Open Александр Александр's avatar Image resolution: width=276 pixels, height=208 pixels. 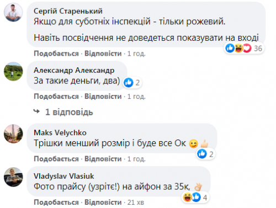(x=13, y=71)
